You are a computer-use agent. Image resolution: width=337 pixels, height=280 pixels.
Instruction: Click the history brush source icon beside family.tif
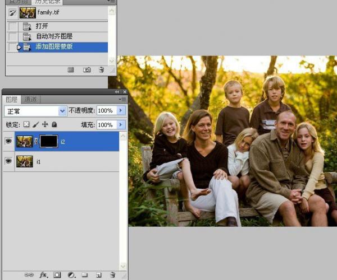(12, 12)
